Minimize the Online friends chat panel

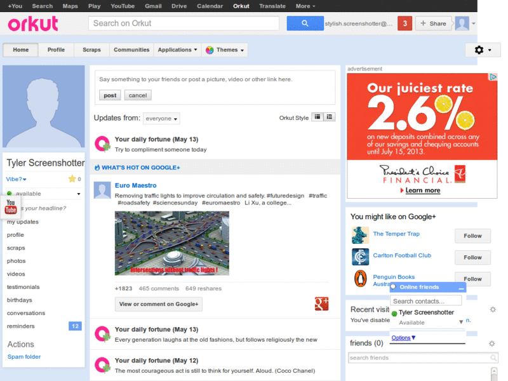coord(461,288)
